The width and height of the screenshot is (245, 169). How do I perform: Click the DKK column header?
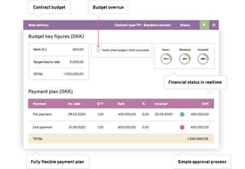[x=205, y=104]
